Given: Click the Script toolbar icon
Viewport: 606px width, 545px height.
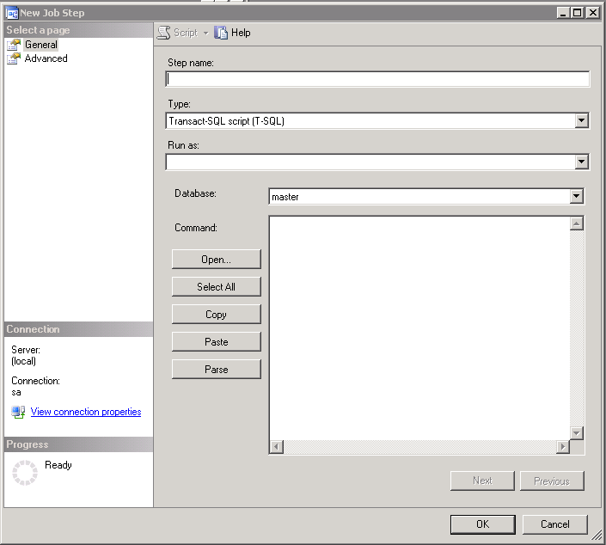Looking at the screenshot, I should (x=164, y=33).
